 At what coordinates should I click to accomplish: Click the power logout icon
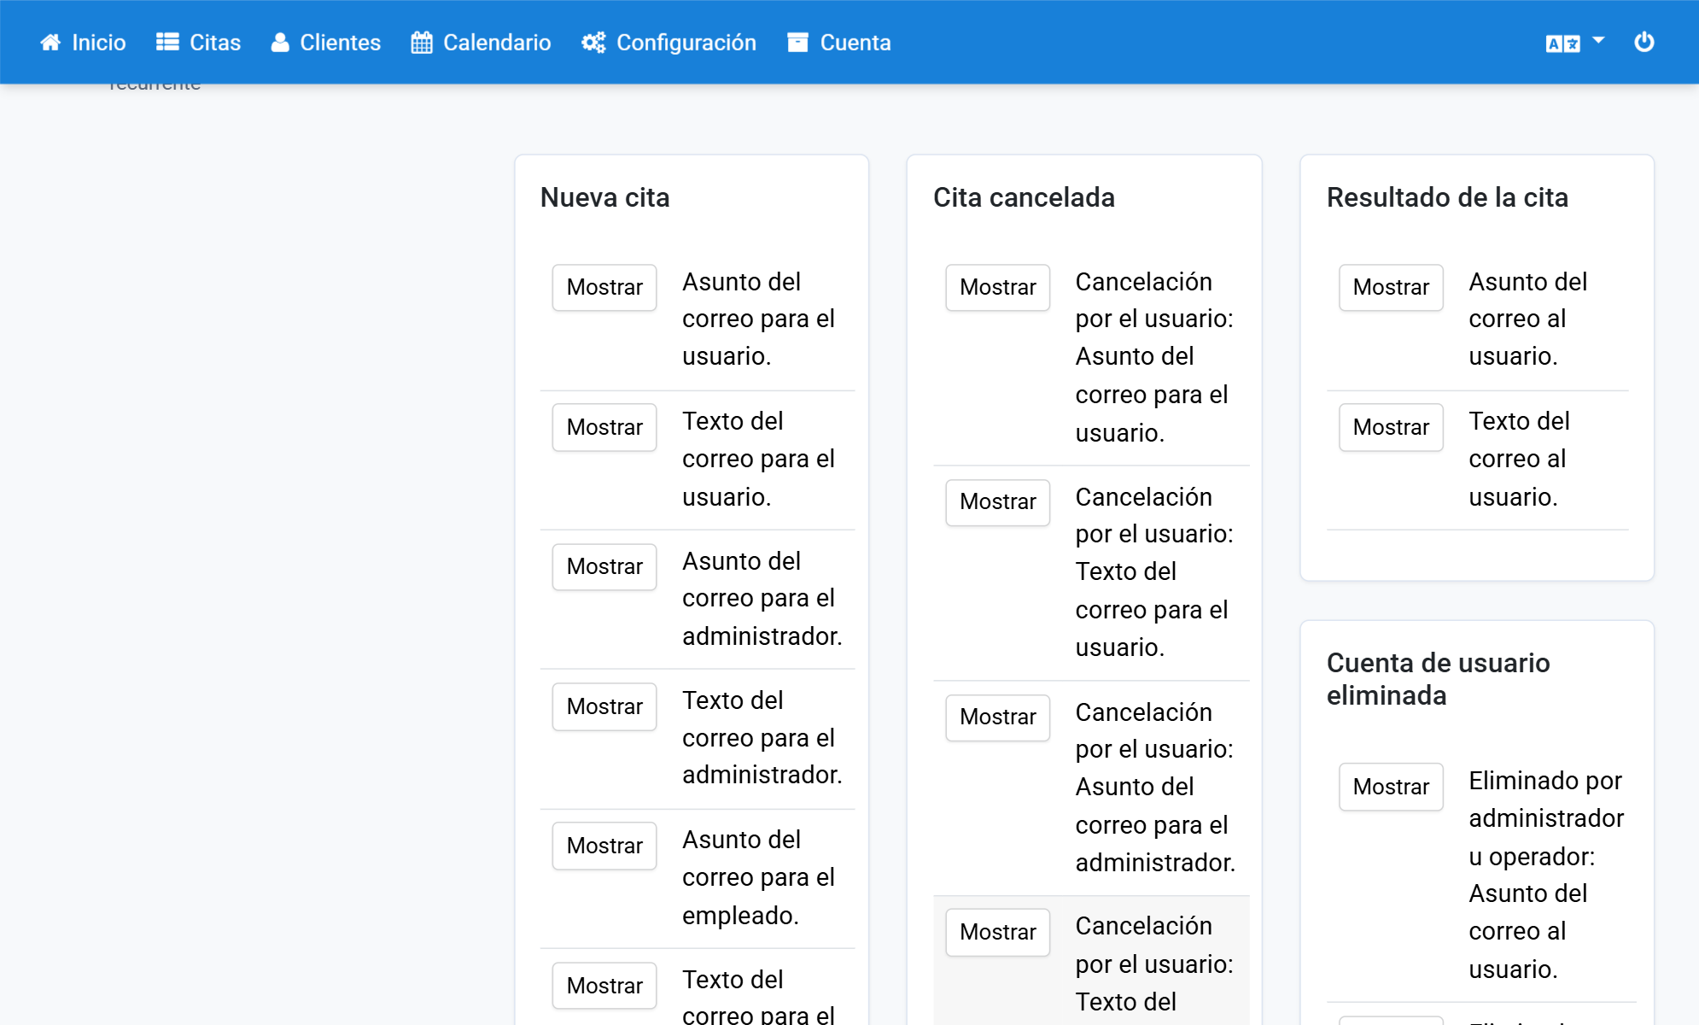[x=1644, y=42]
